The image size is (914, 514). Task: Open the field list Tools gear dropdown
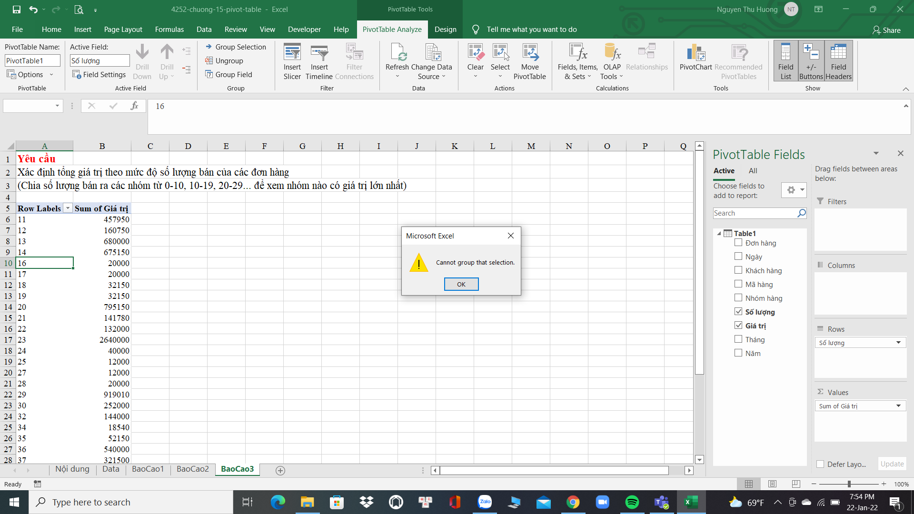pos(794,190)
